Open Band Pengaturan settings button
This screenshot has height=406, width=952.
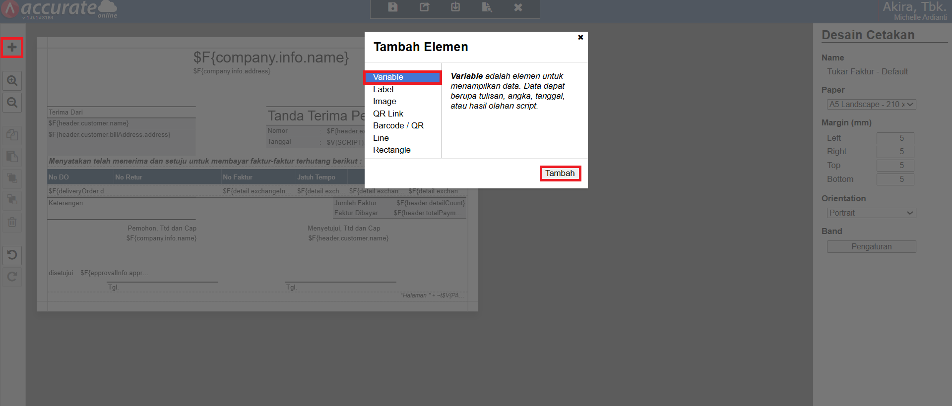point(871,247)
